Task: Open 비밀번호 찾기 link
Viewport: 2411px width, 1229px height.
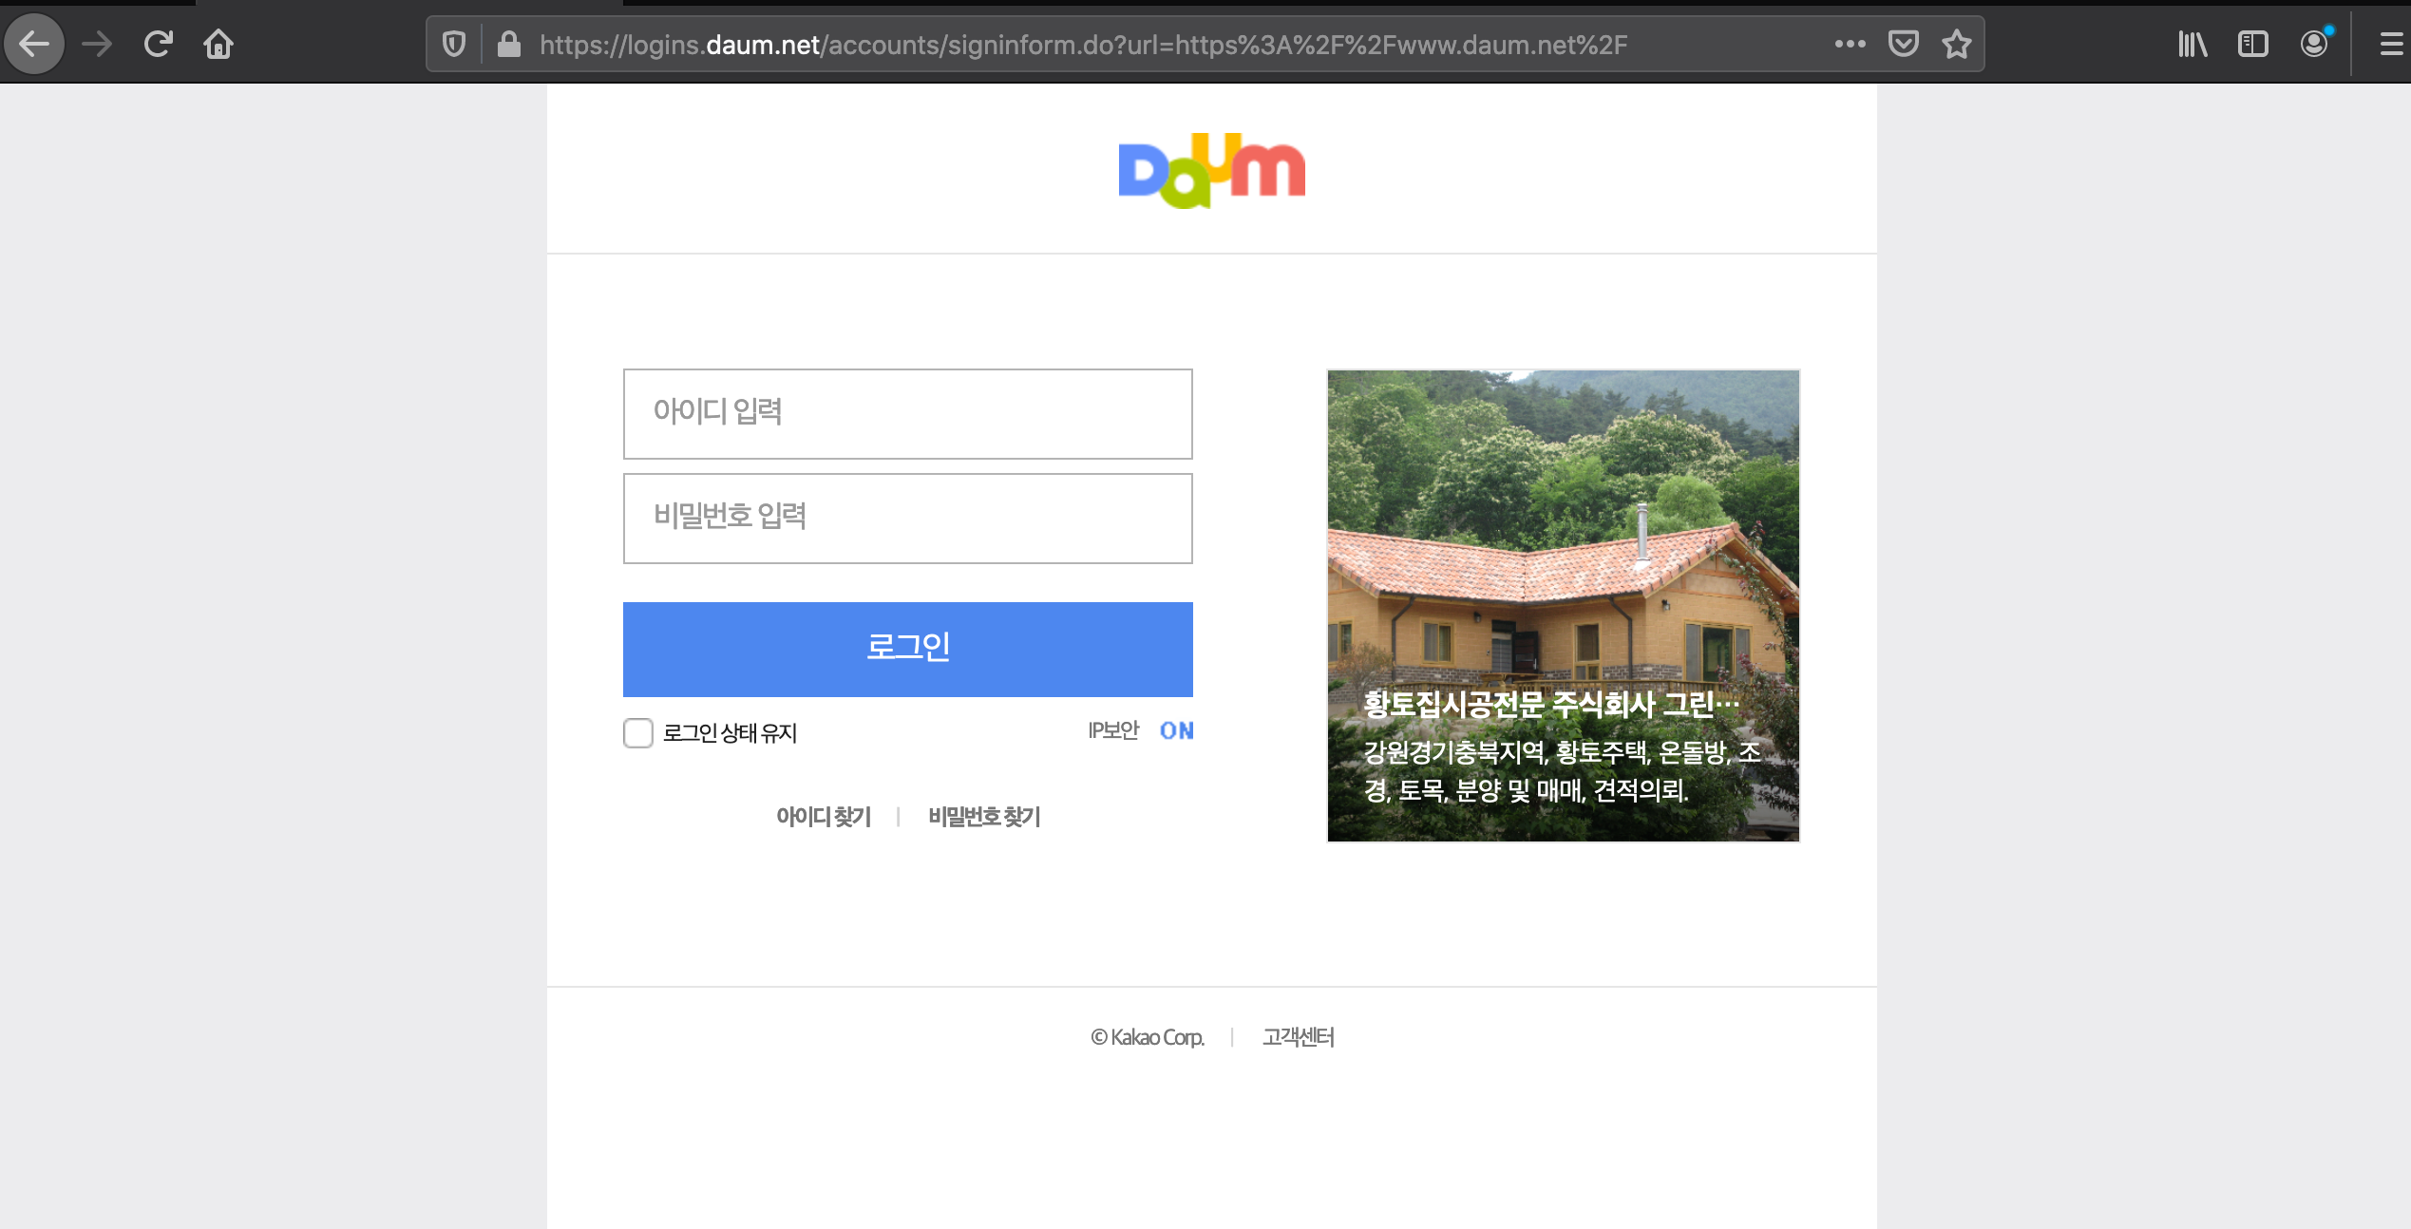Action: pos(984,817)
